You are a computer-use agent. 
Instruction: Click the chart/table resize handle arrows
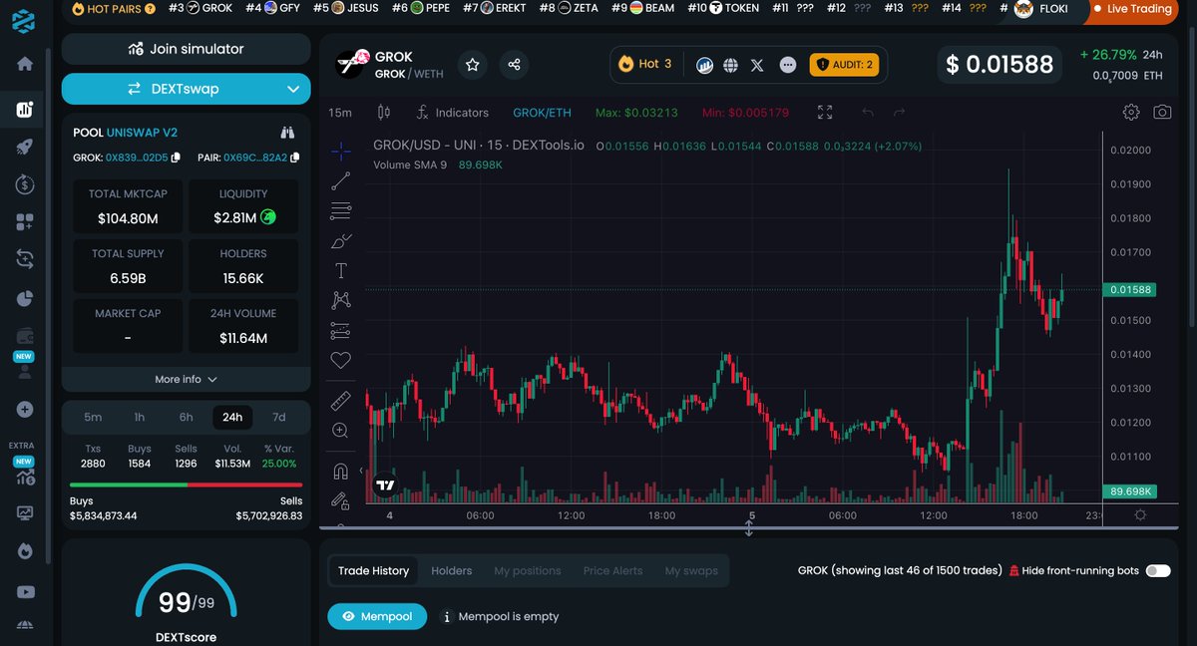pos(749,528)
